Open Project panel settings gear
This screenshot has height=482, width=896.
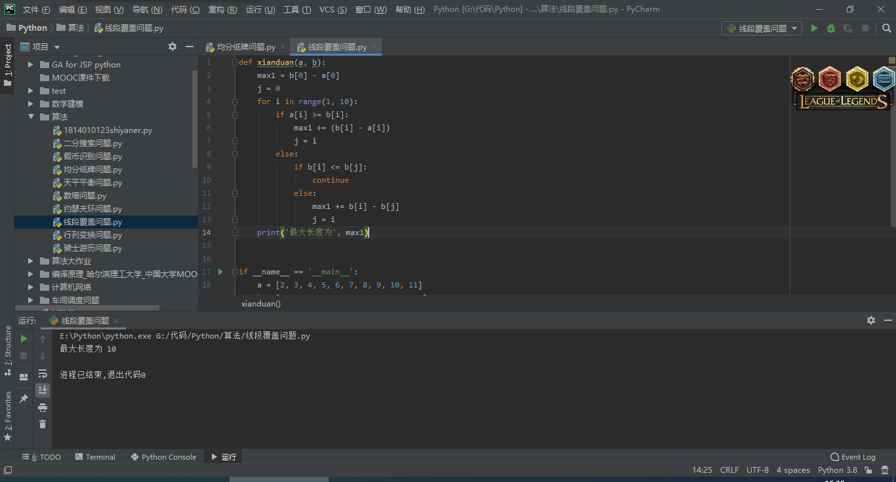click(x=173, y=46)
